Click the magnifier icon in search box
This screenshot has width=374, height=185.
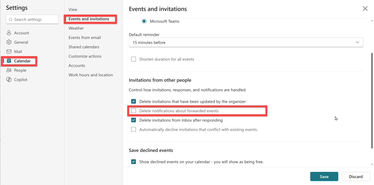click(x=11, y=20)
